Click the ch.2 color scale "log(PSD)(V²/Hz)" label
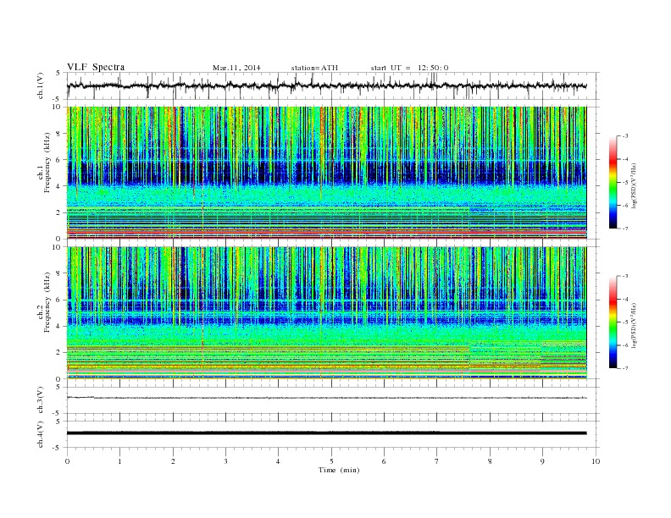 635,325
